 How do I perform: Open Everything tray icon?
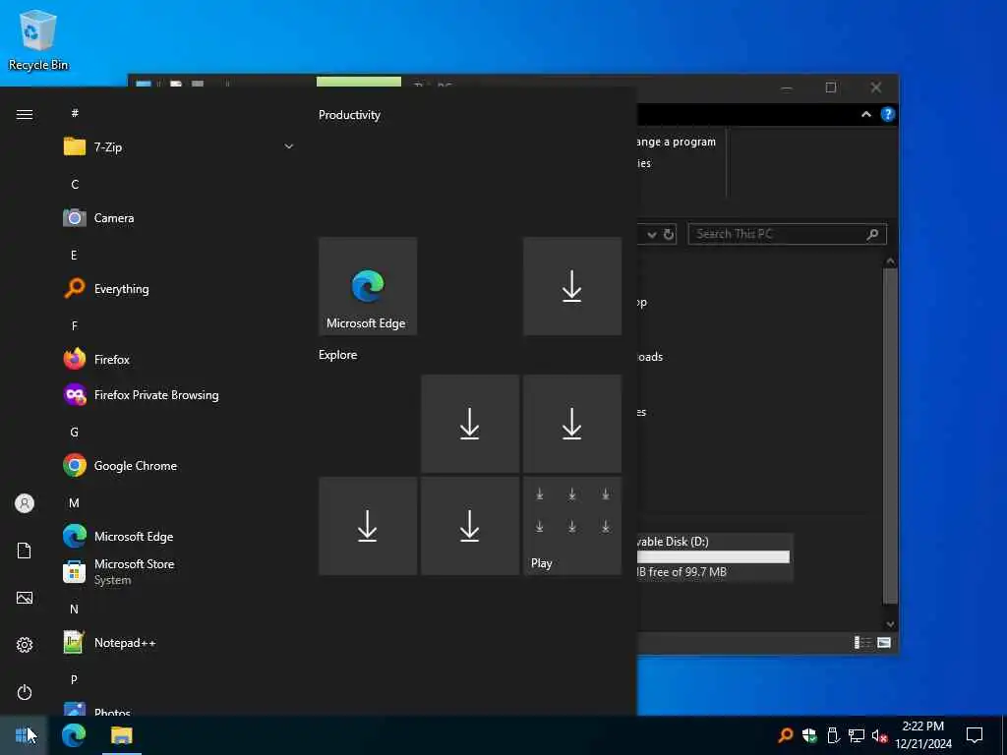[785, 735]
